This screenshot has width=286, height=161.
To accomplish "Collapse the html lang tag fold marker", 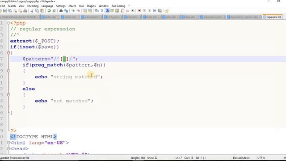I will click(x=8, y=143).
